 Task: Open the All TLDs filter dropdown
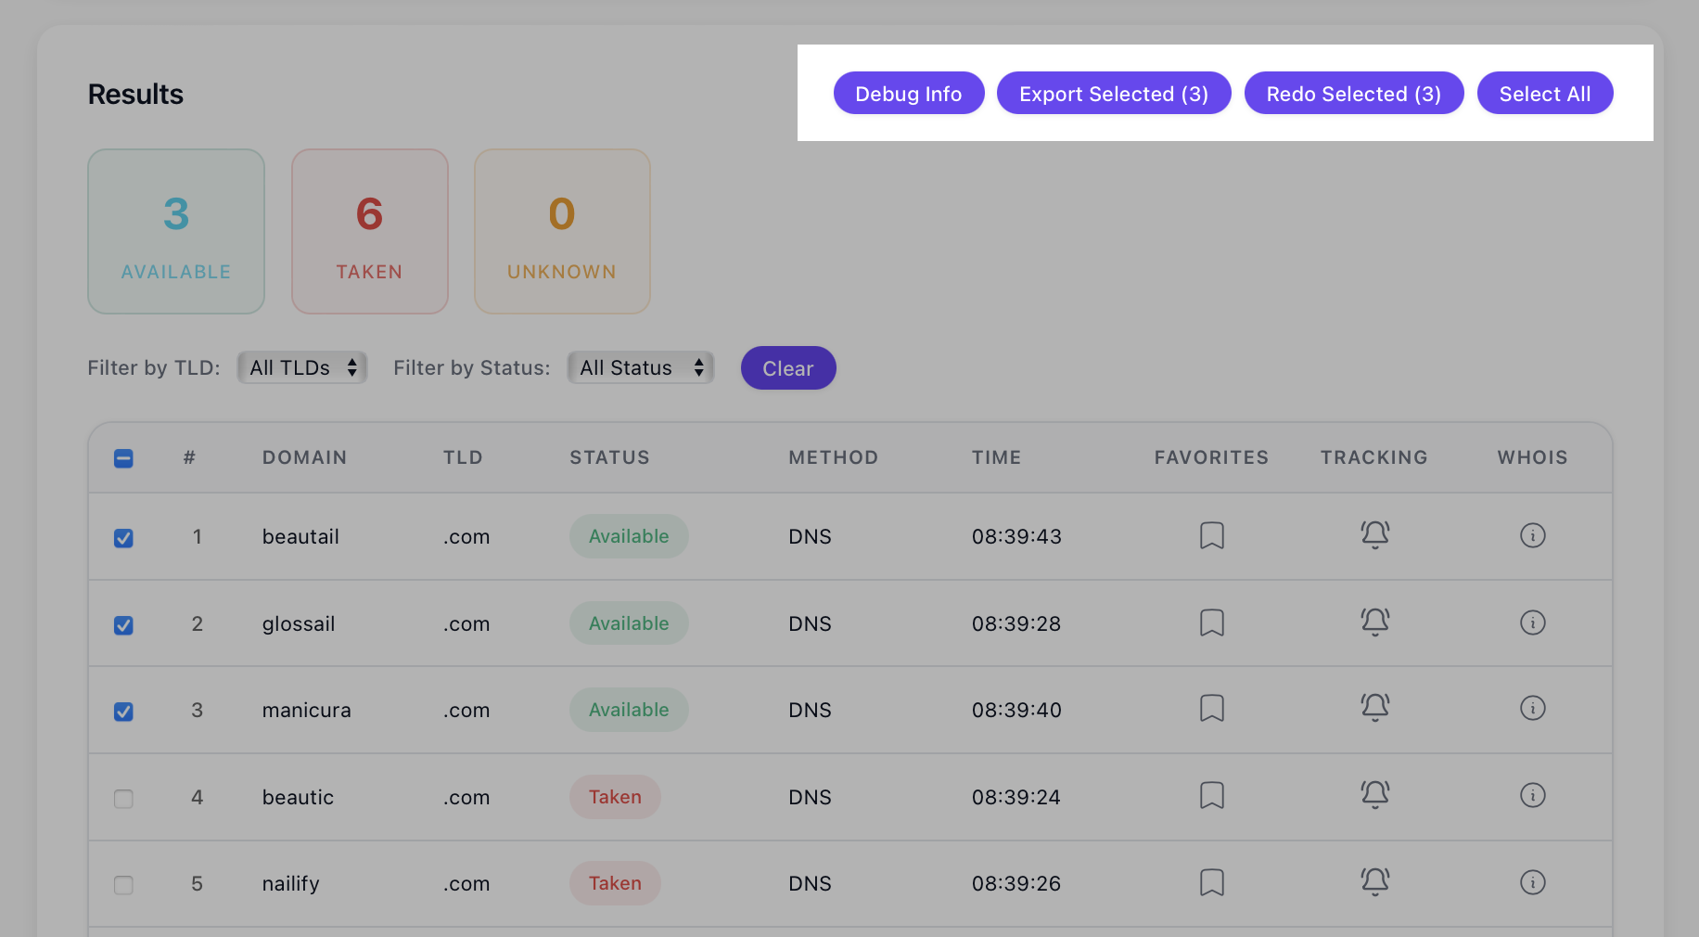click(302, 367)
